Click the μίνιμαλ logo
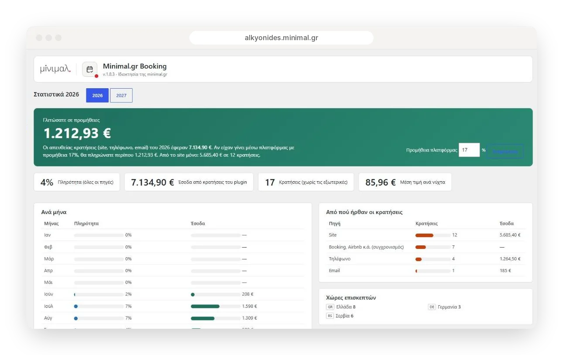This screenshot has width=563, height=355. click(x=55, y=69)
